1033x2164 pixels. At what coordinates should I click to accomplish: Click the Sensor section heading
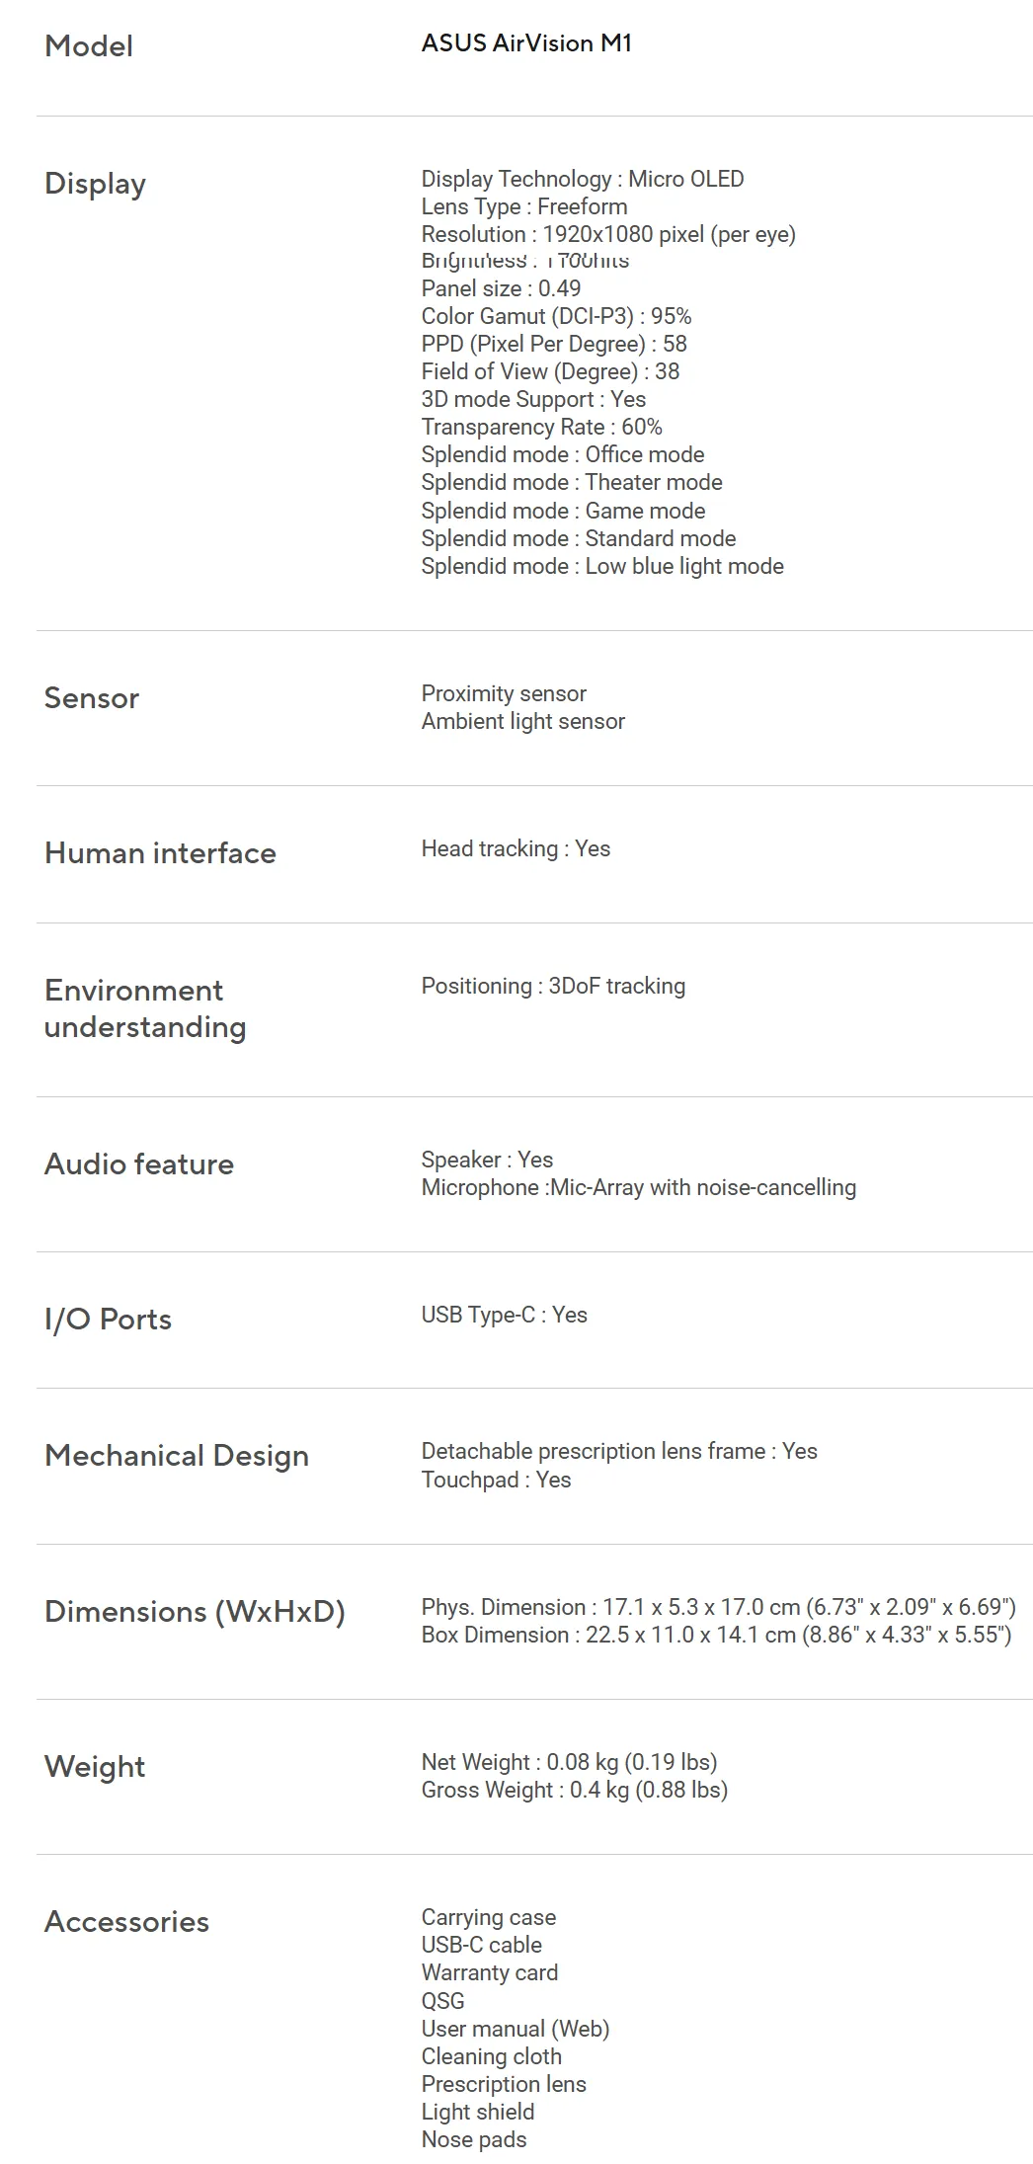92,698
